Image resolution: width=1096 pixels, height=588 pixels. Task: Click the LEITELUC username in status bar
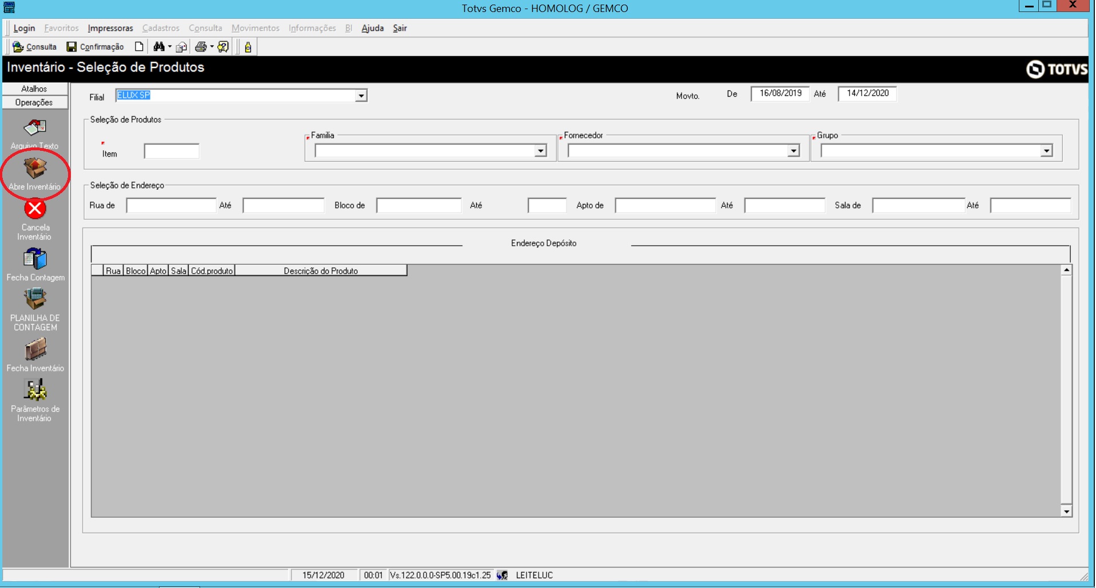pyautogui.click(x=535, y=575)
